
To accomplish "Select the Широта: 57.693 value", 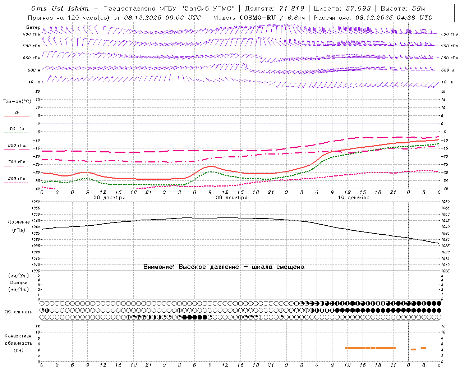I will (x=342, y=9).
